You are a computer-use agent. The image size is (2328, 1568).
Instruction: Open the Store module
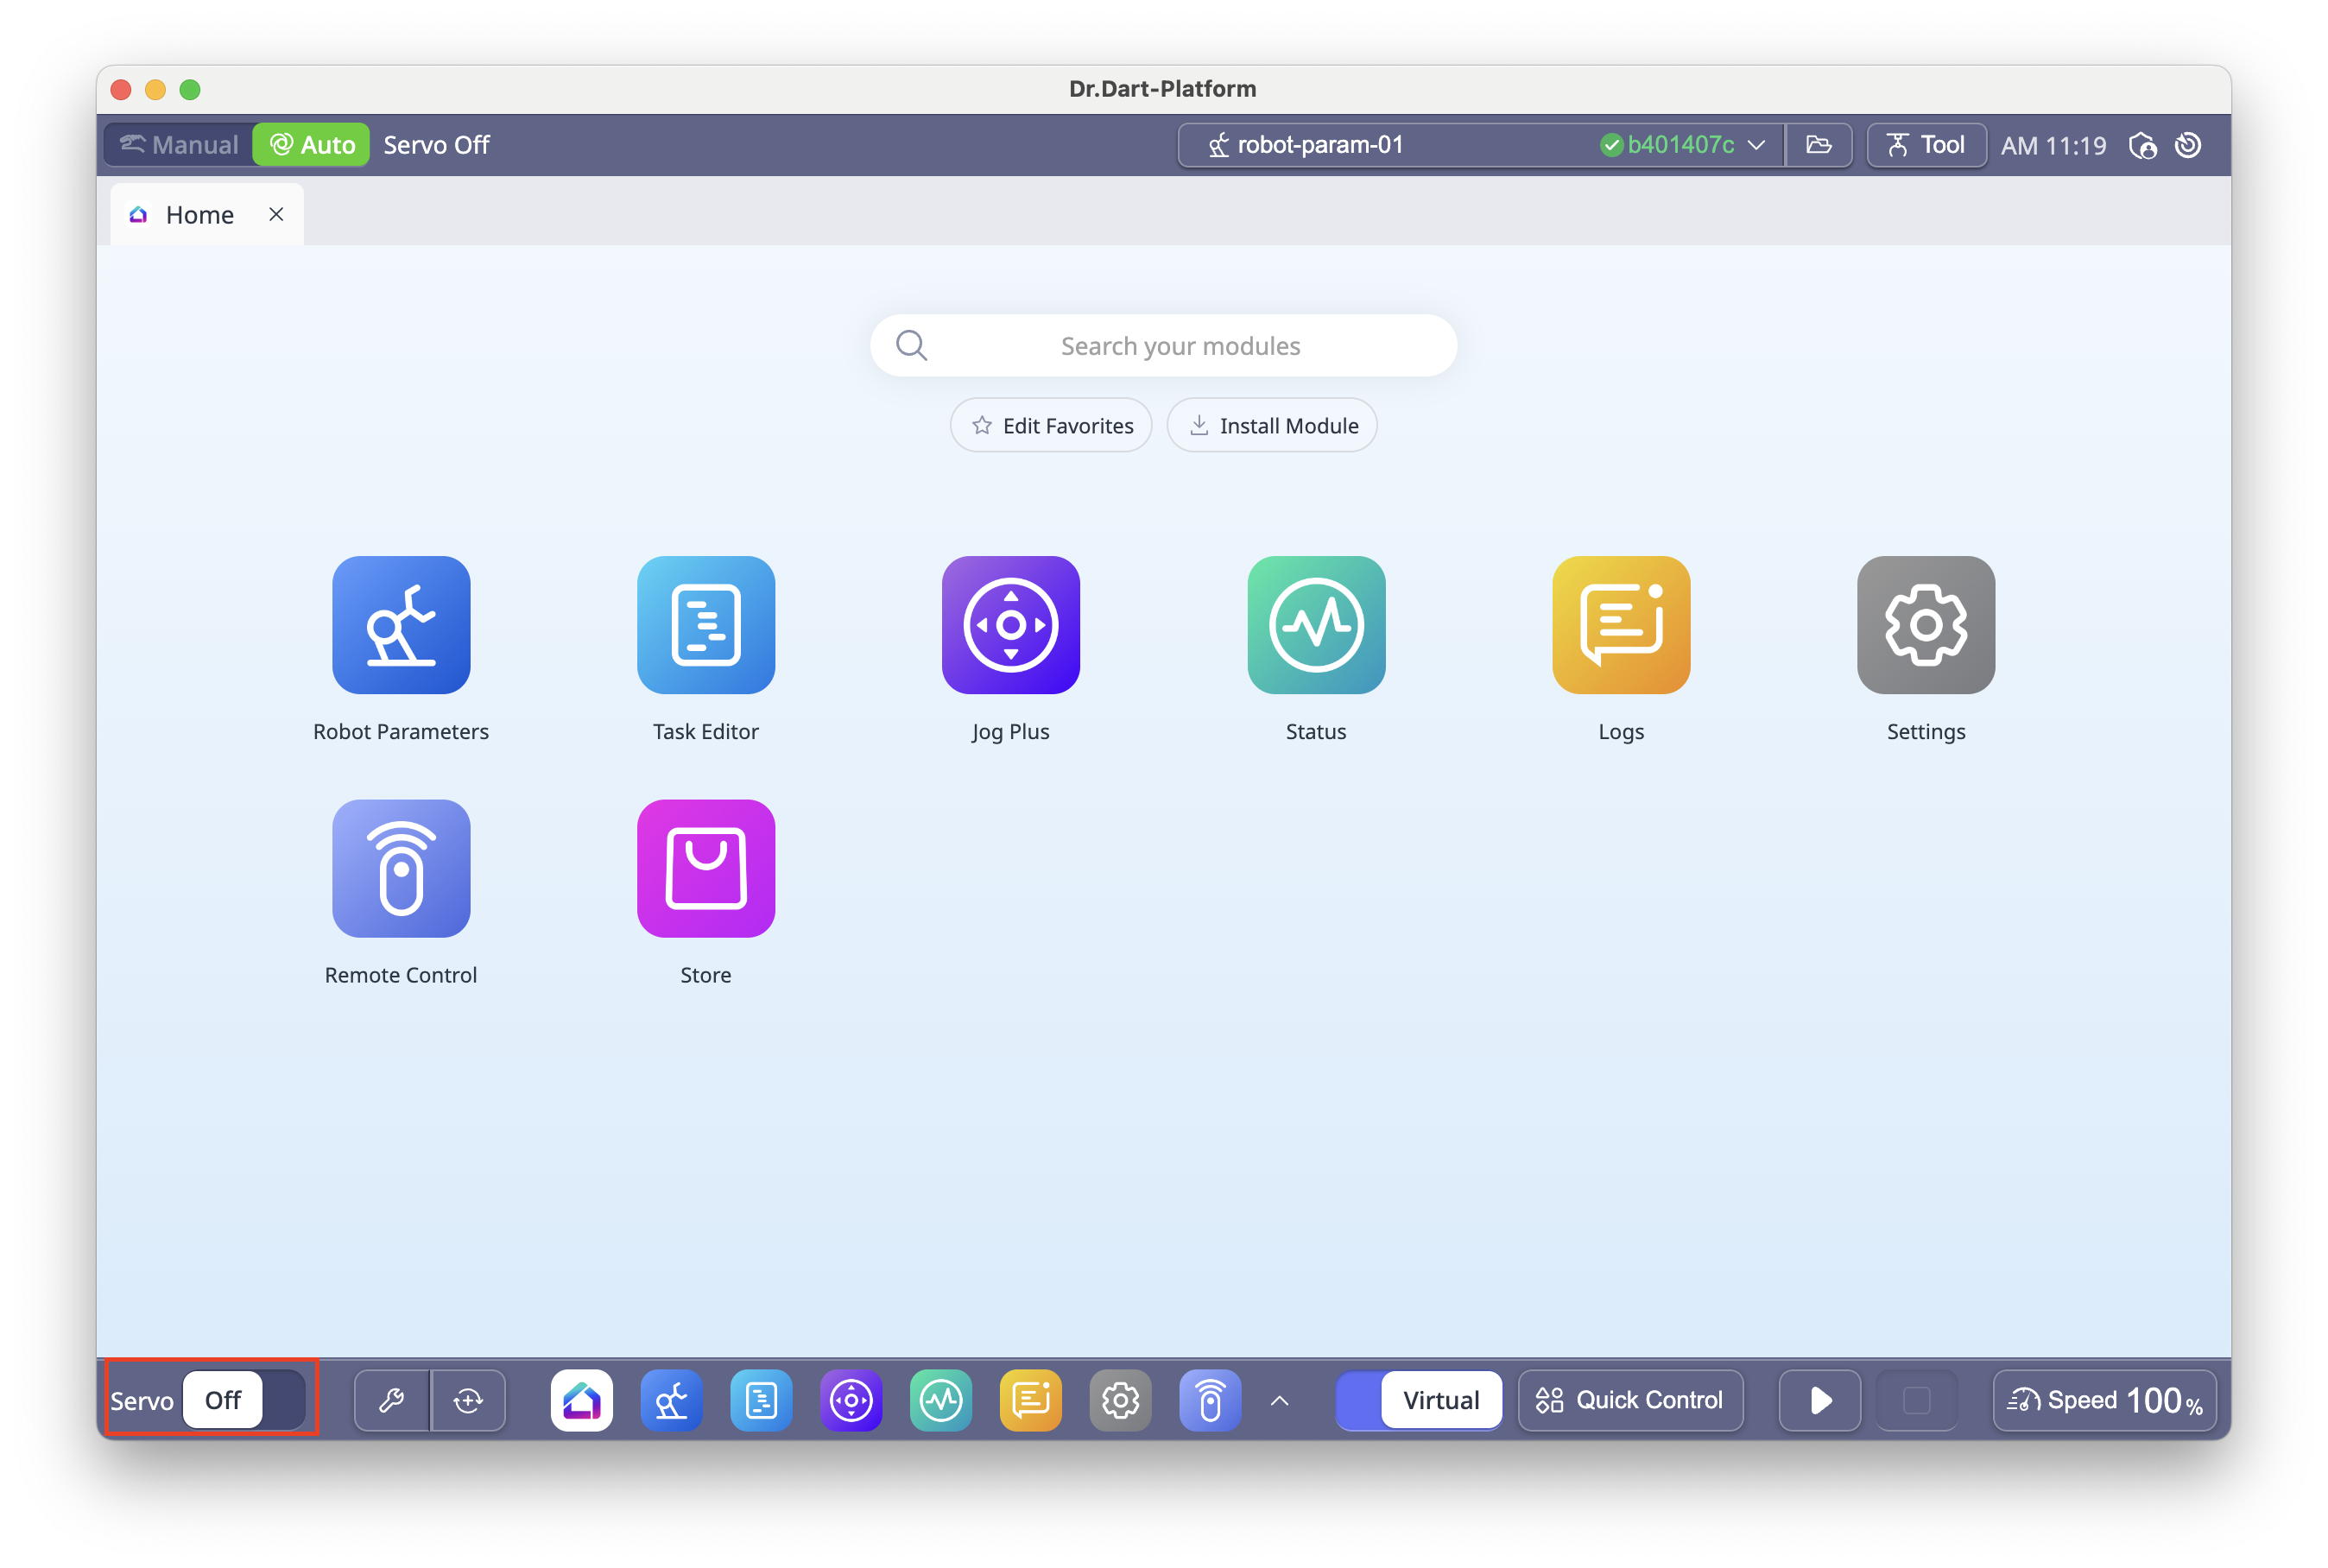(706, 868)
